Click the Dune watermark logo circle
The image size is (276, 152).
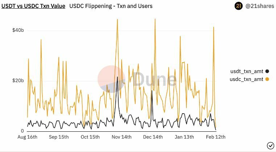pos(111,79)
